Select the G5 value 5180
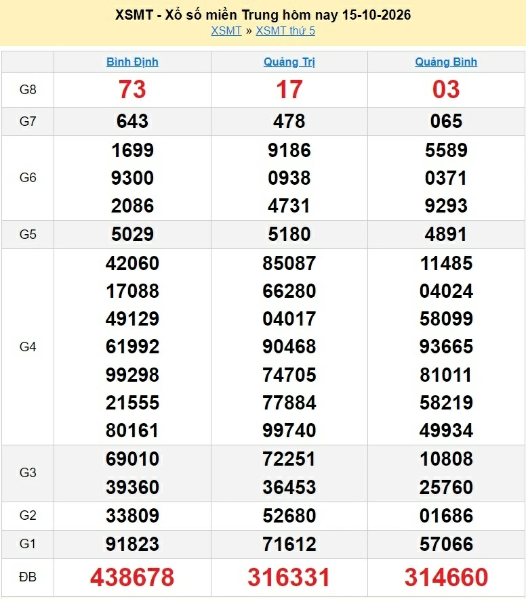 (x=289, y=234)
